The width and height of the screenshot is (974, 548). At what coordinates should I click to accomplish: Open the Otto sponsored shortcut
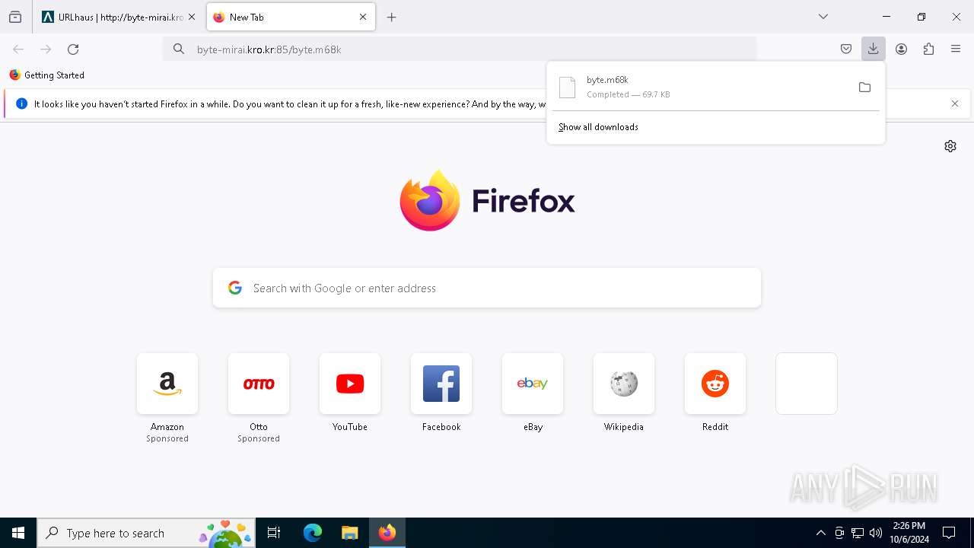(259, 384)
